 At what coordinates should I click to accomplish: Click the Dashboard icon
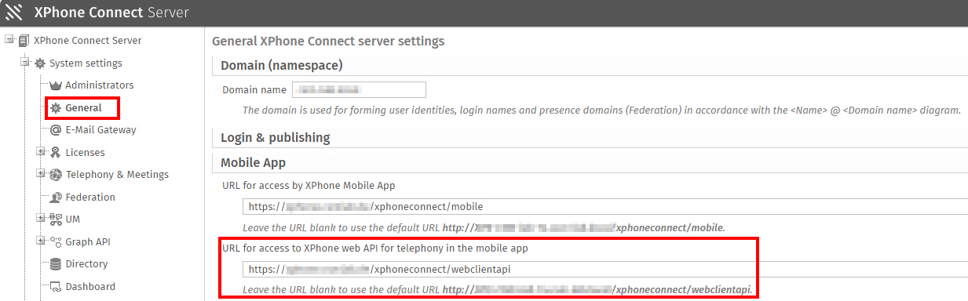(56, 286)
